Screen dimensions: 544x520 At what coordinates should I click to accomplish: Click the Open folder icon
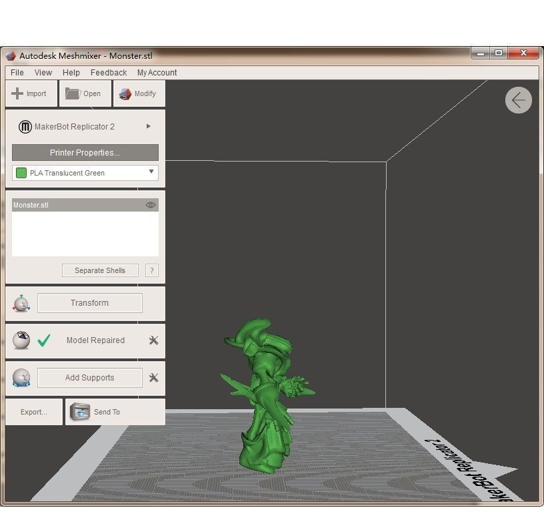[x=73, y=93]
